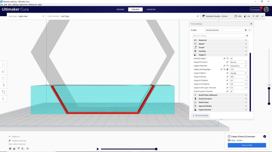Open the Support Placement dropdown

(x=239, y=66)
